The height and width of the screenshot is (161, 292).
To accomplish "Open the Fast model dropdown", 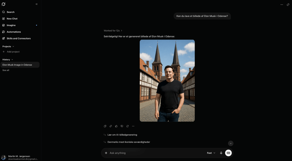I will (211, 153).
